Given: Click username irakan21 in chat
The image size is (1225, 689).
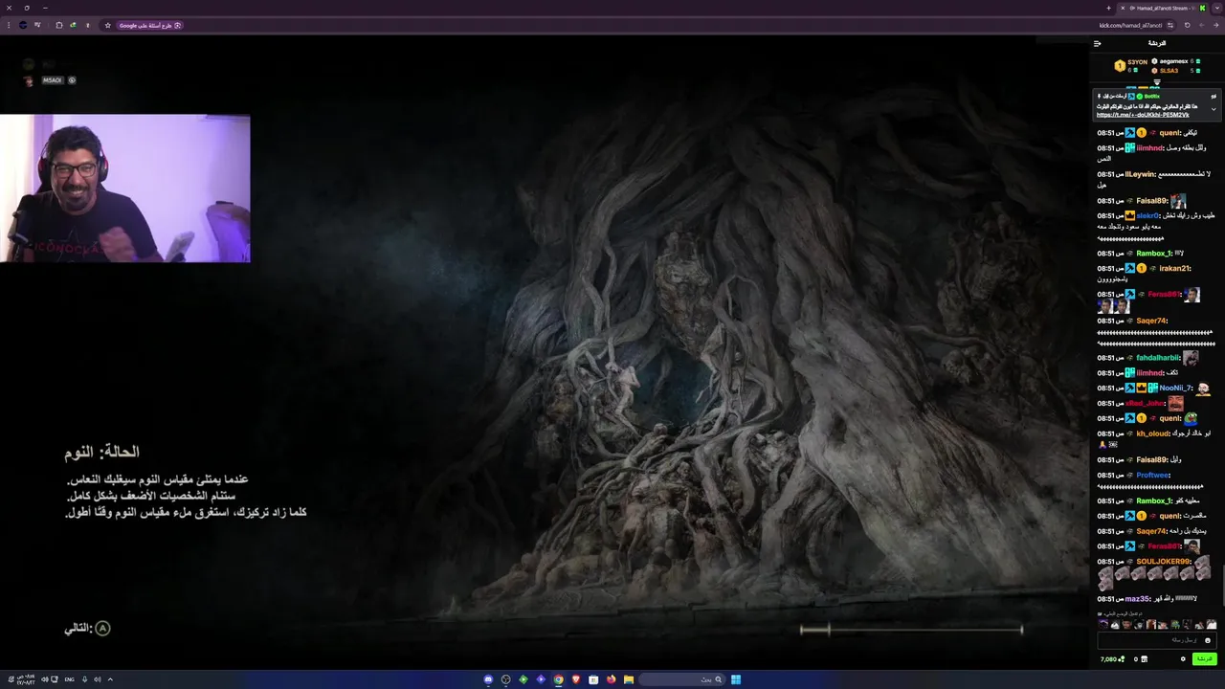Looking at the screenshot, I should [x=1174, y=269].
